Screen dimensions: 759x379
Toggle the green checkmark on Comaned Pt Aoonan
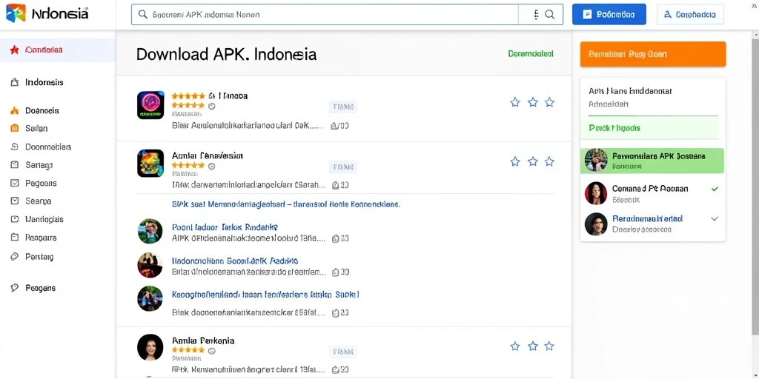point(715,189)
